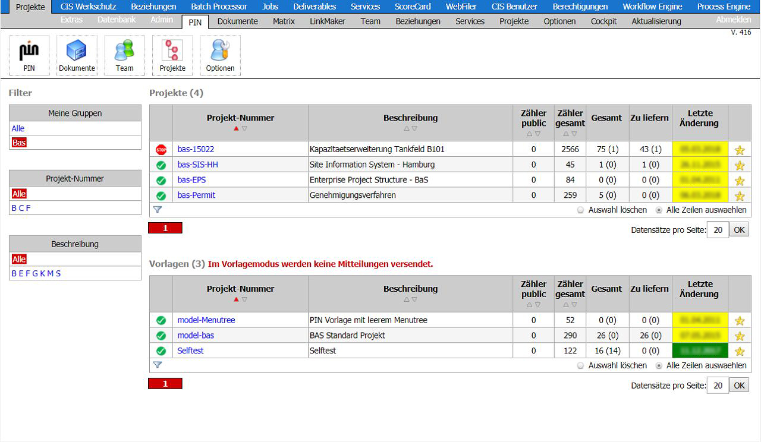This screenshot has width=761, height=442.
Task: Click OK next to Projekte records per page
Action: tap(739, 230)
